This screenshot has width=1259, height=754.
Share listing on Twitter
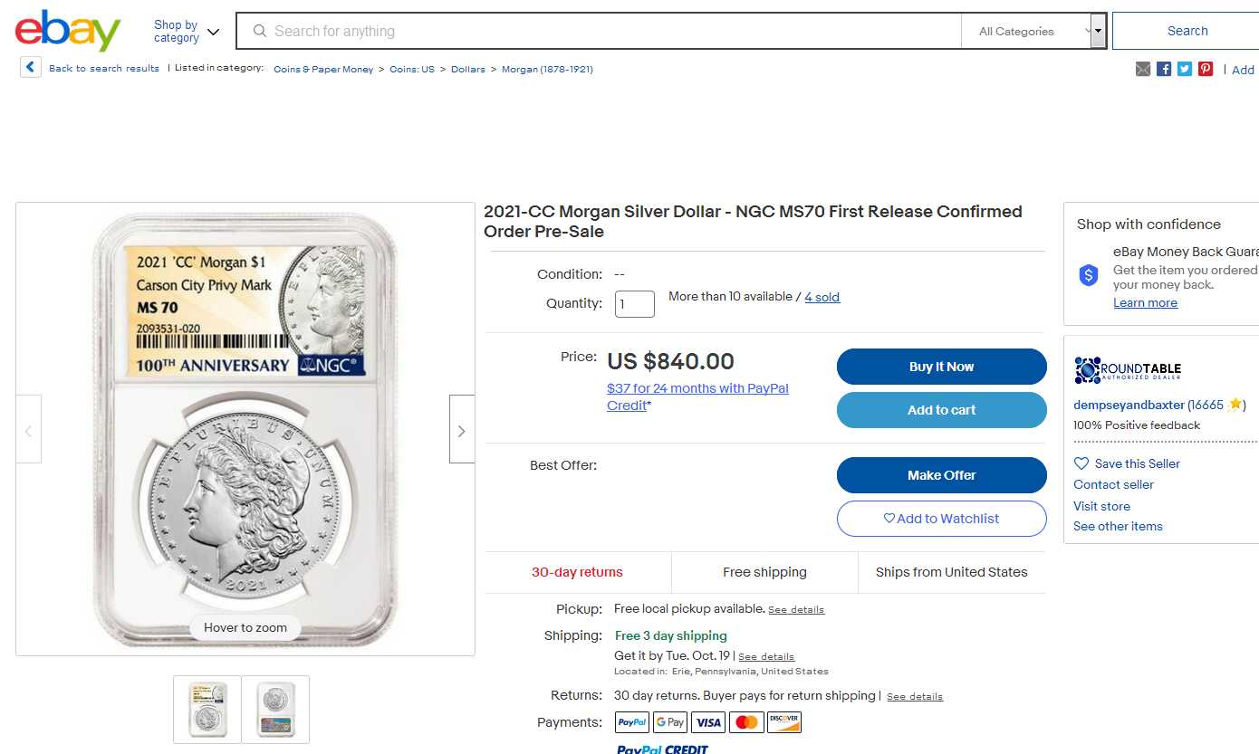pyautogui.click(x=1185, y=69)
